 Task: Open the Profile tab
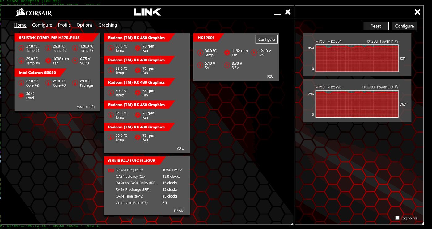point(64,25)
